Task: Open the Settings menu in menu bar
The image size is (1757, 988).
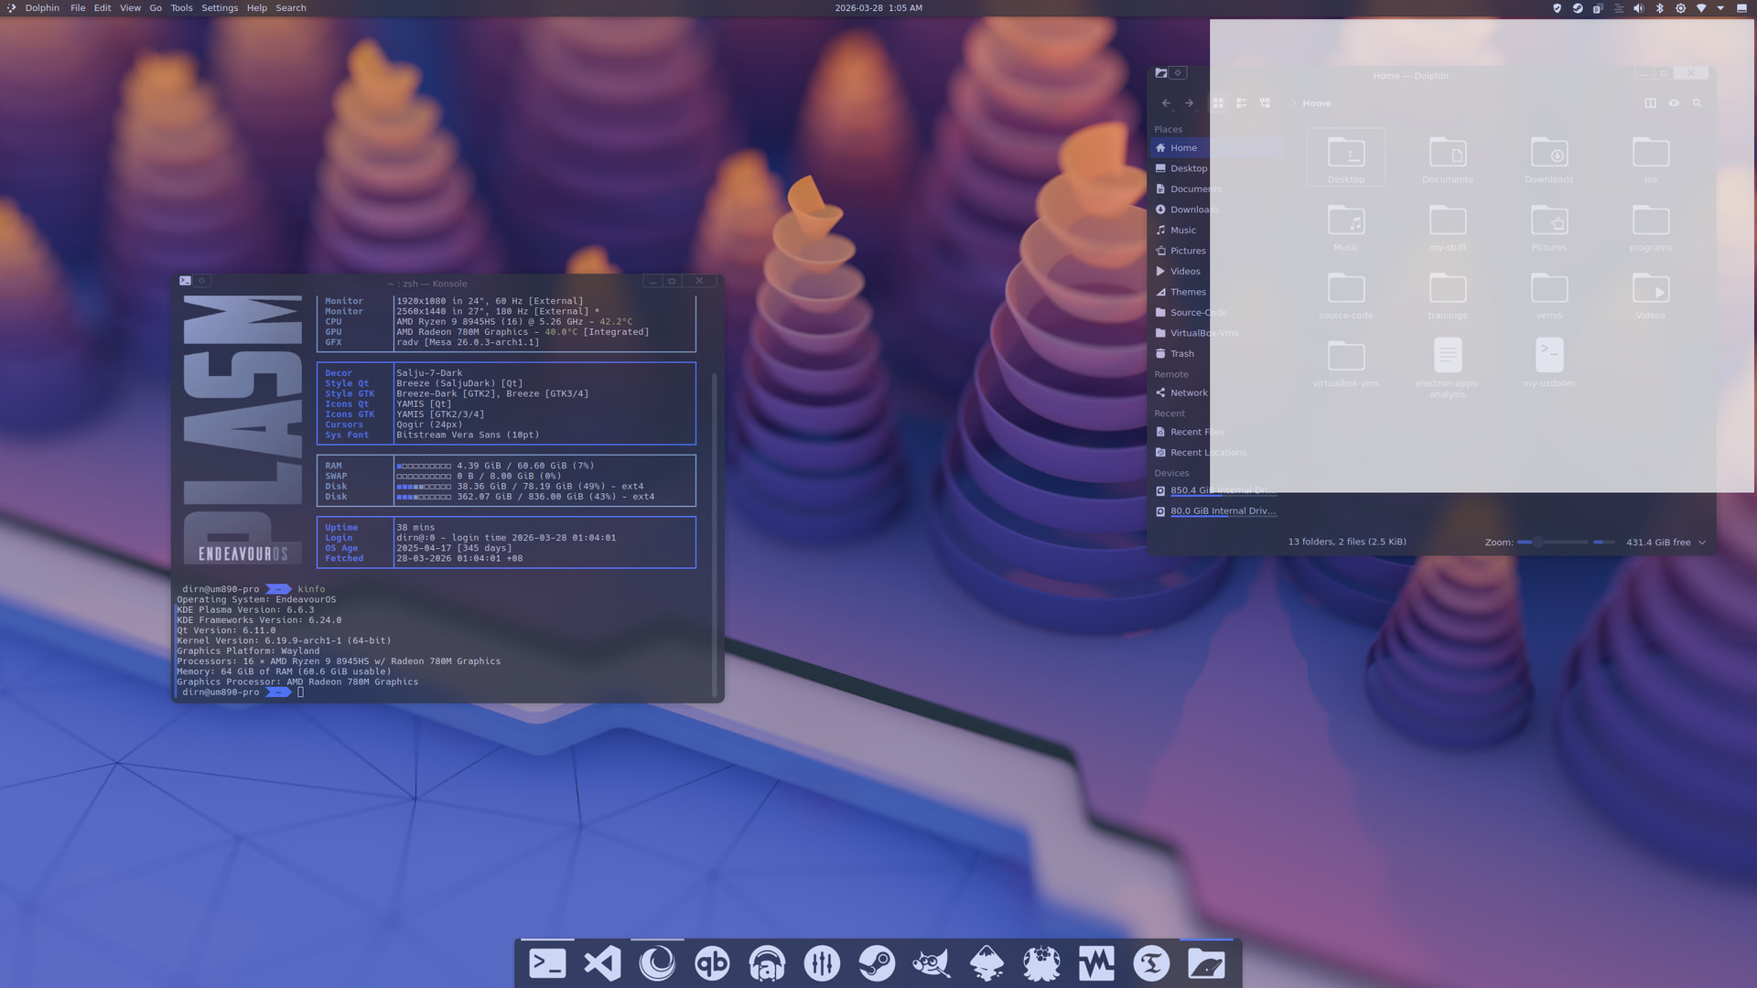Action: click(x=220, y=8)
